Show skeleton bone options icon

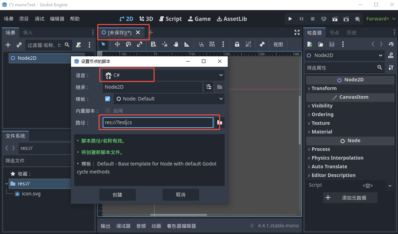coord(262,45)
